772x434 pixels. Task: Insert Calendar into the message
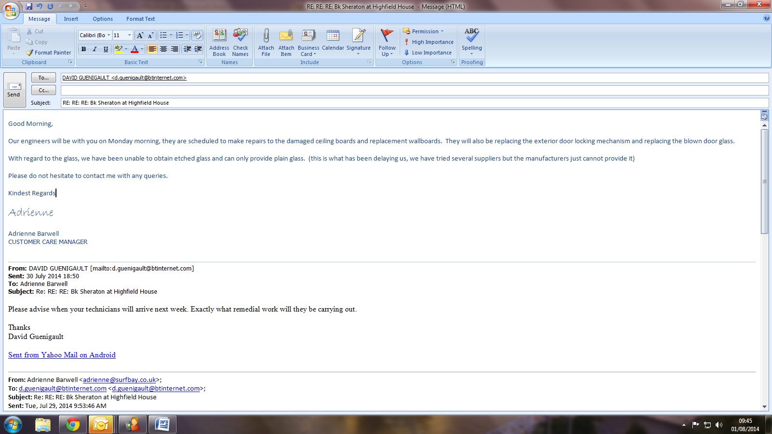(333, 40)
